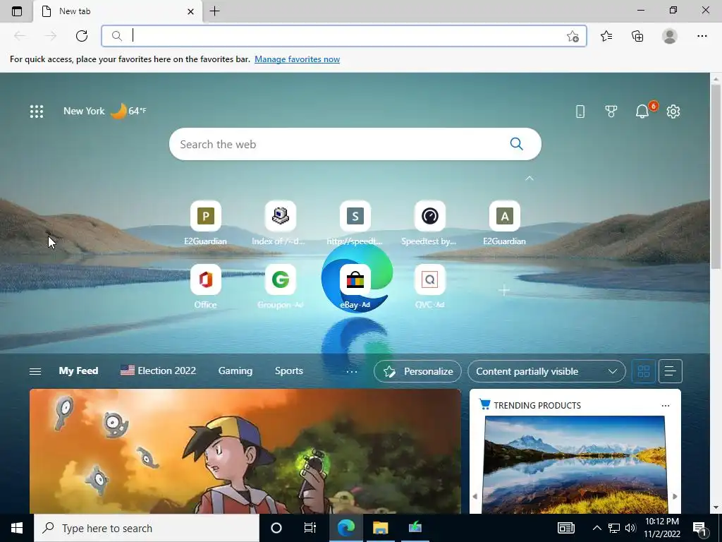The image size is (722, 542).
Task: Open the Pokemon news article thumbnail
Action: 245,451
